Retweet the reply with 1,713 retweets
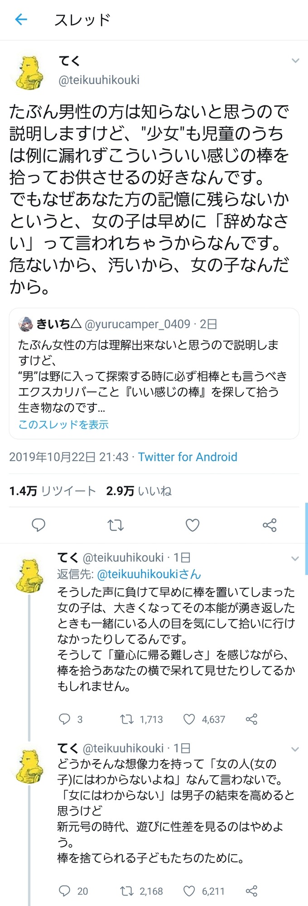 [x=126, y=719]
